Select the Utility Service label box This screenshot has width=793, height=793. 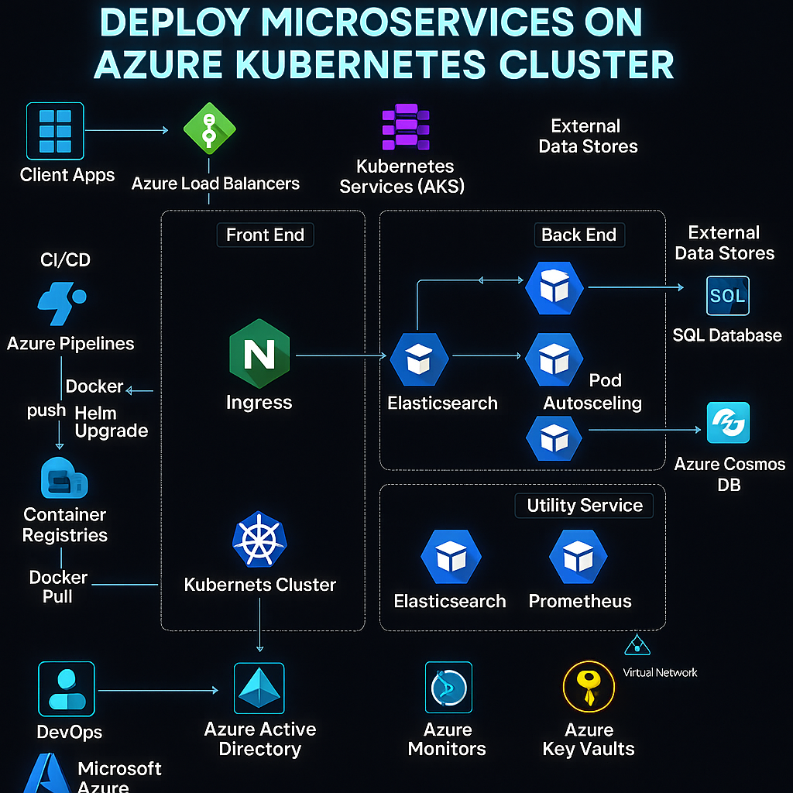(x=584, y=505)
